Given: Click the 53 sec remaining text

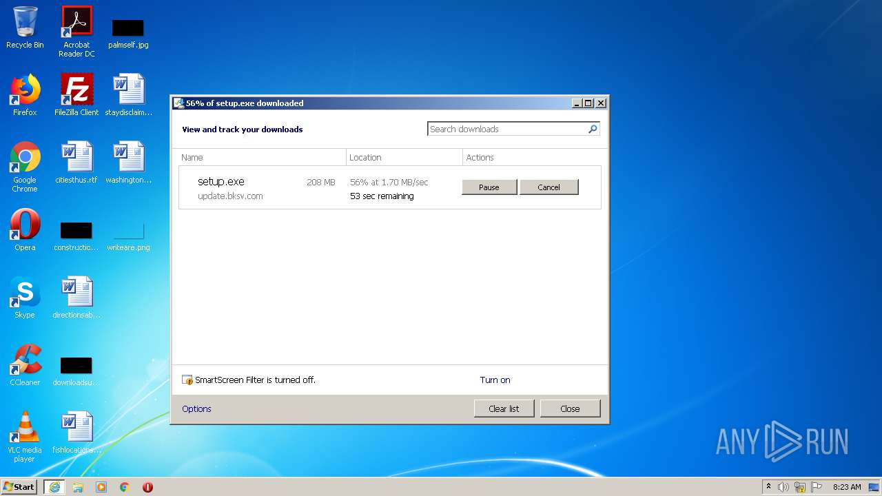Looking at the screenshot, I should click(x=382, y=196).
